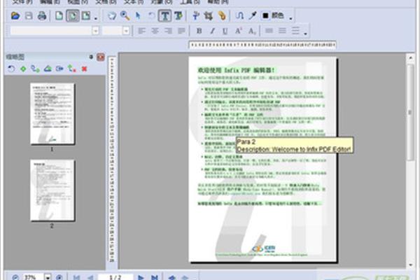Click the Print icon
Screen dimensions: 420x280
pyautogui.click(x=42, y=16)
